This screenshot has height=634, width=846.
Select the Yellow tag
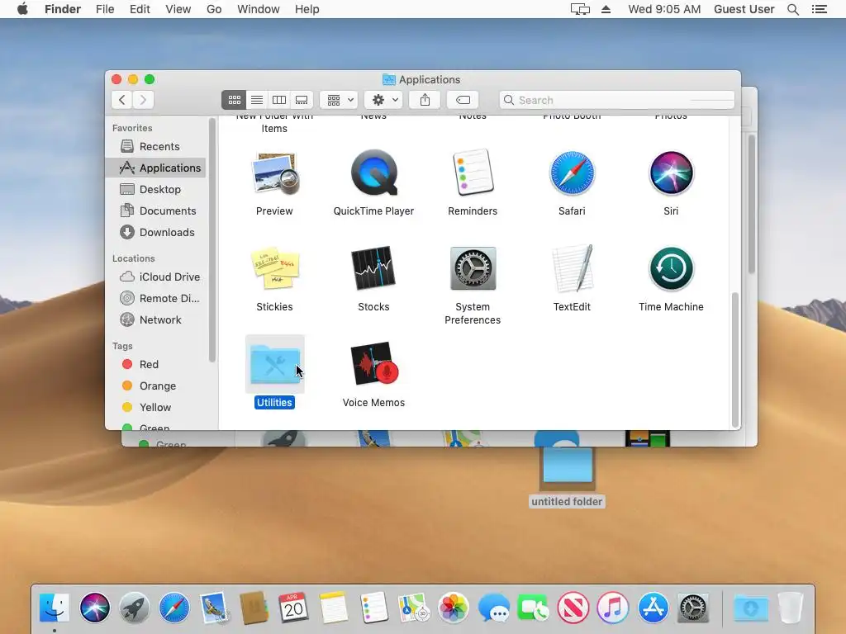[x=155, y=408]
